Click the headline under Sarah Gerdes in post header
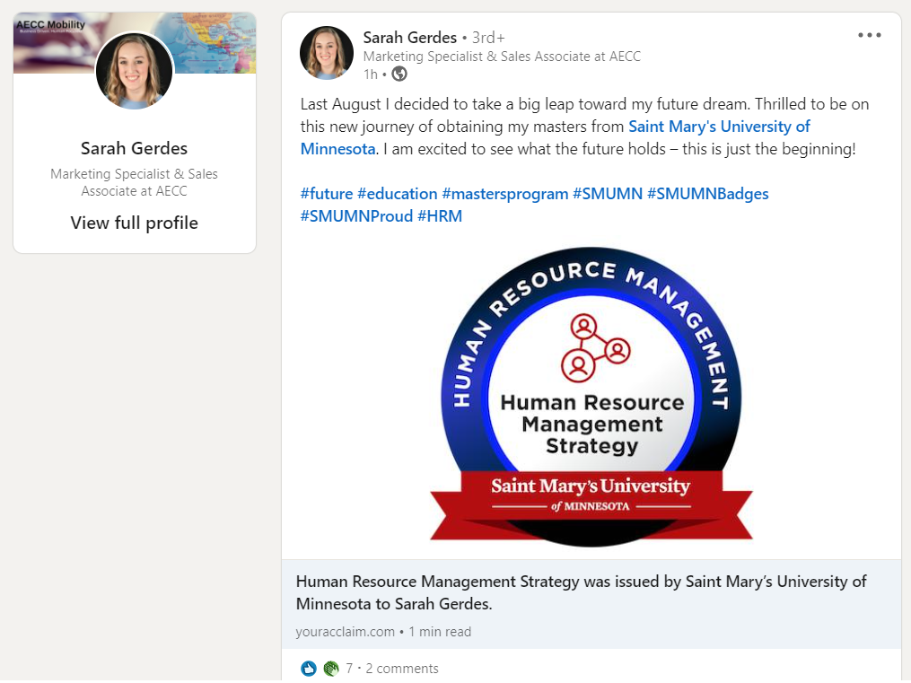911x683 pixels. pos(502,57)
